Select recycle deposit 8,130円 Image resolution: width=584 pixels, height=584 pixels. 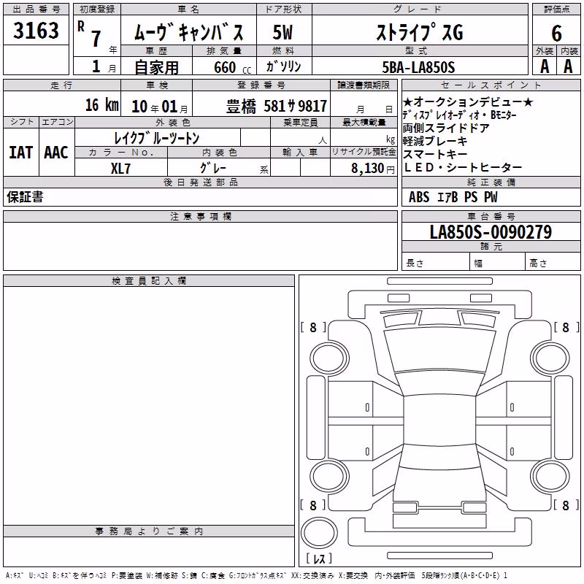point(373,169)
